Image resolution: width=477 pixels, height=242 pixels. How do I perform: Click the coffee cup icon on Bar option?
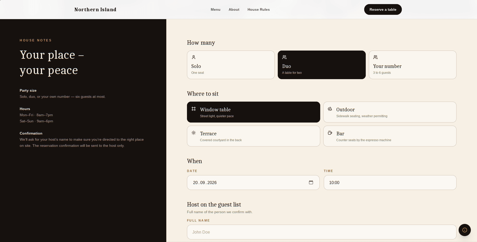tap(330, 133)
